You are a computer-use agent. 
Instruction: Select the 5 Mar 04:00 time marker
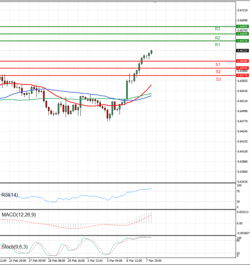[115, 260]
